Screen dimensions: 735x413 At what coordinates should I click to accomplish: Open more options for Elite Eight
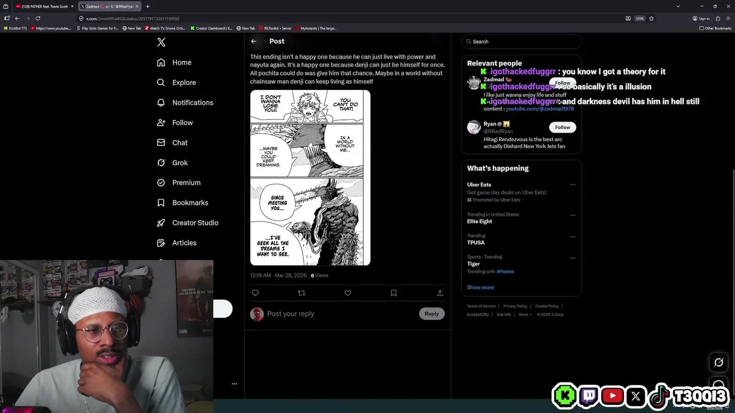572,215
